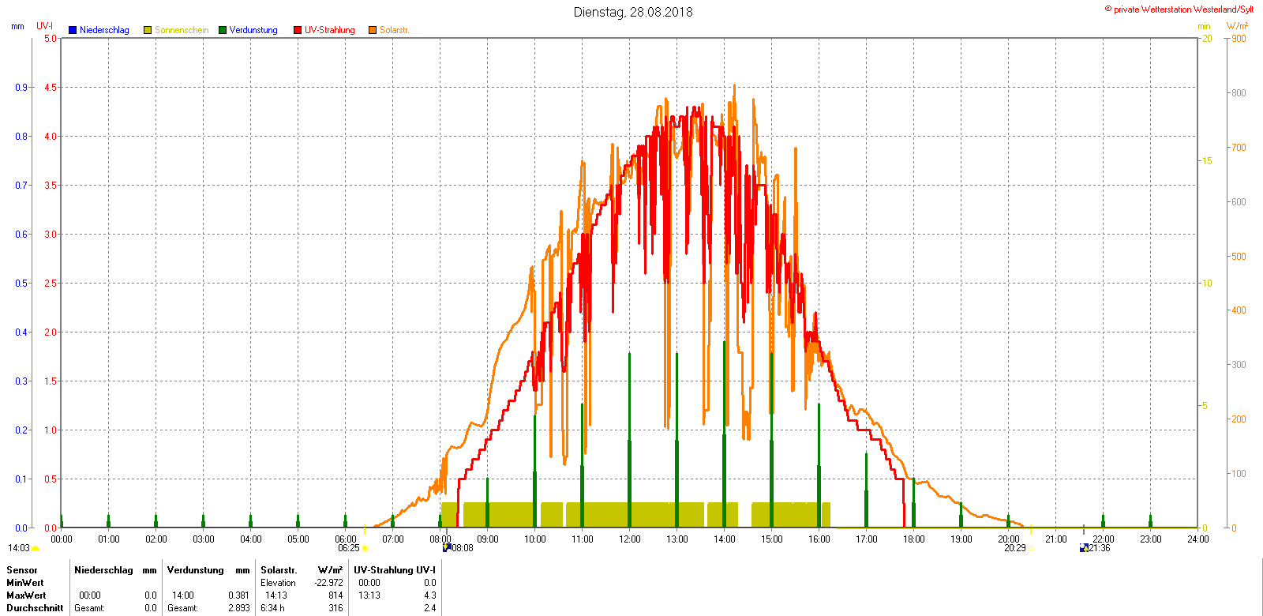This screenshot has height=616, width=1263.
Task: Click the 6:34 h sunshine duration value
Action: click(273, 608)
